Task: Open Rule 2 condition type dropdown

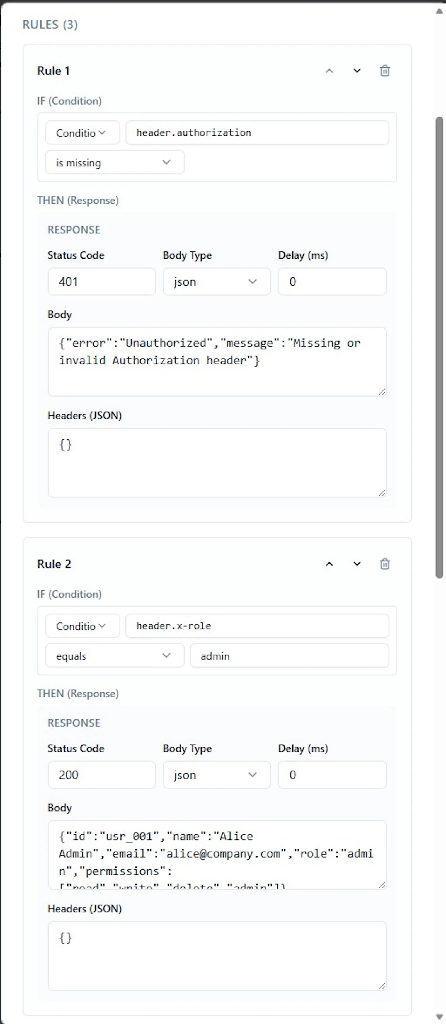Action: pos(83,626)
